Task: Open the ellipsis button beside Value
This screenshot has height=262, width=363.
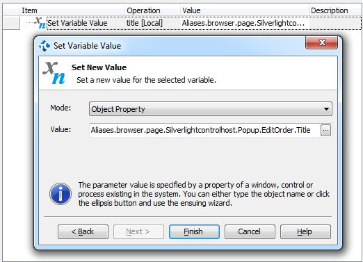Action: pos(325,130)
